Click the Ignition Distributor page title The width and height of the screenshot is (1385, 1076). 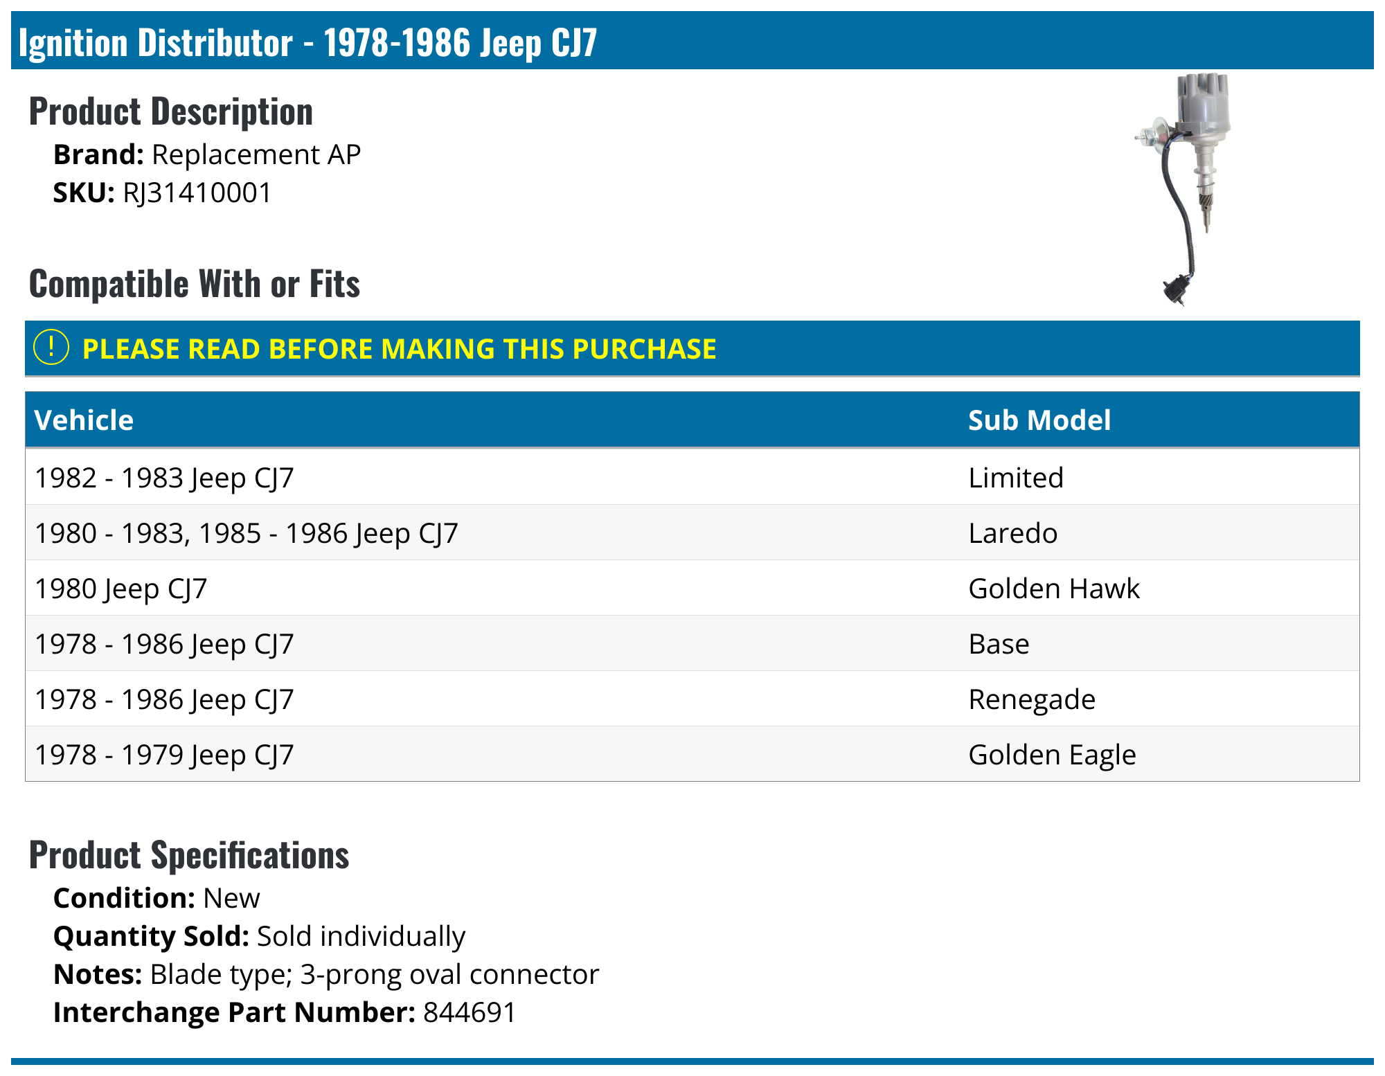(307, 43)
